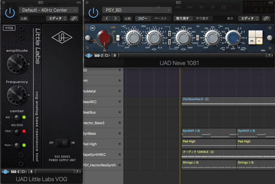
Task: Click the low-mid frequency knob on Neve
Action: [183, 38]
